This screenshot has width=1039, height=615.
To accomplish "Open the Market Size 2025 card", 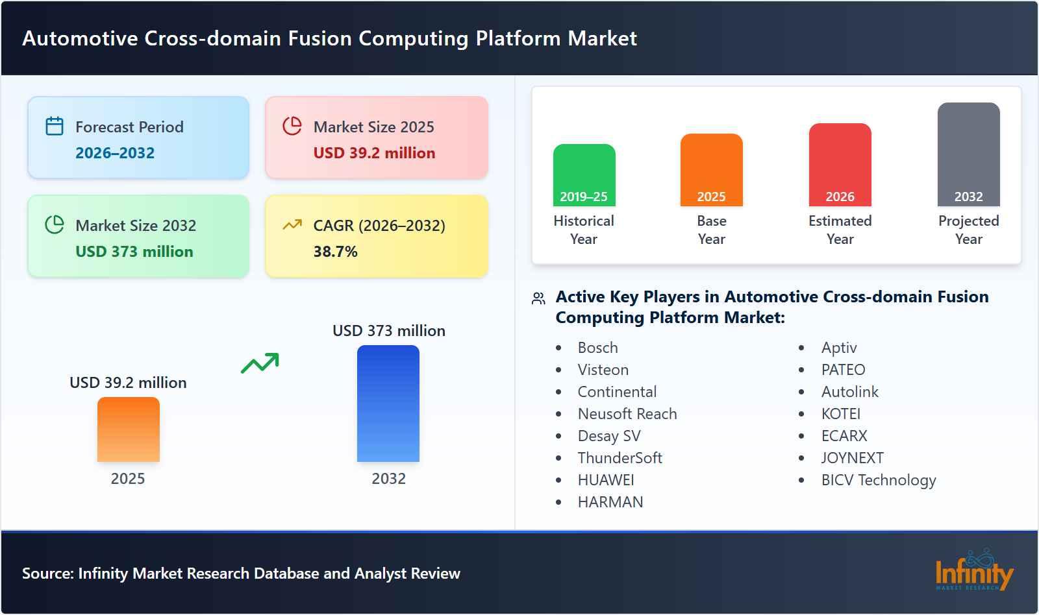I will 376,138.
